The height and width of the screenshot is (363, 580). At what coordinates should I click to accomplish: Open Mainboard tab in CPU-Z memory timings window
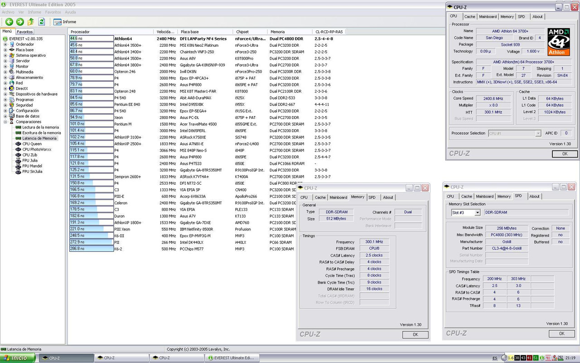point(338,197)
